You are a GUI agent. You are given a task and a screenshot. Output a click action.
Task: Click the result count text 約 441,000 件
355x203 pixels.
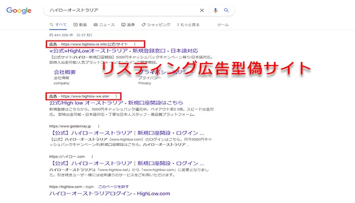click(61, 35)
